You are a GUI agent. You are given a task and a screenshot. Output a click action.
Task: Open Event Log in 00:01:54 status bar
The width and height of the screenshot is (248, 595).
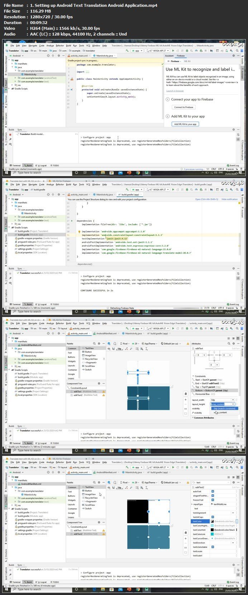pyautogui.click(x=233, y=165)
